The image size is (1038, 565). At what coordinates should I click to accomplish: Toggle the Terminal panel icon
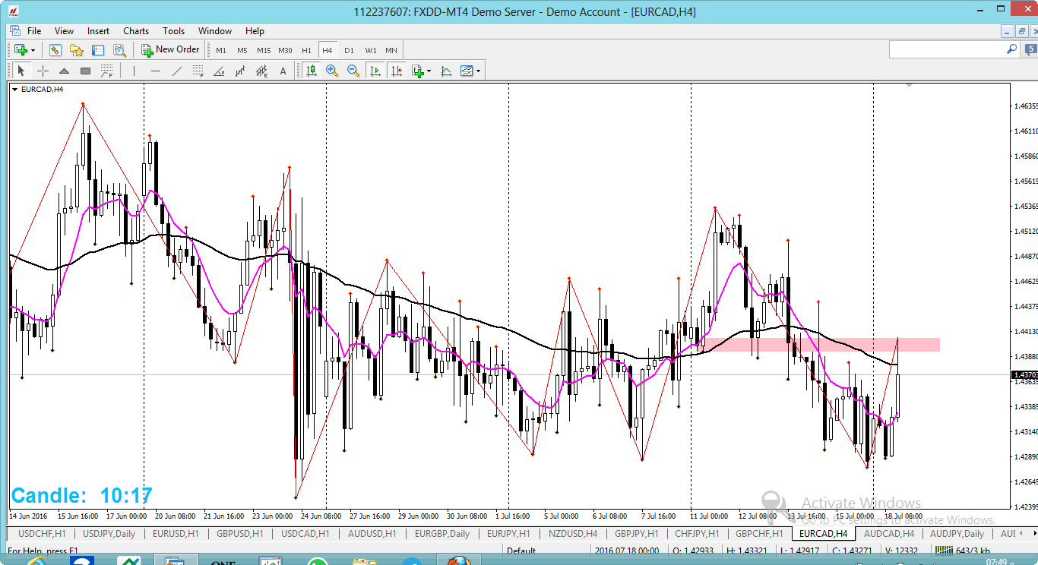click(98, 50)
